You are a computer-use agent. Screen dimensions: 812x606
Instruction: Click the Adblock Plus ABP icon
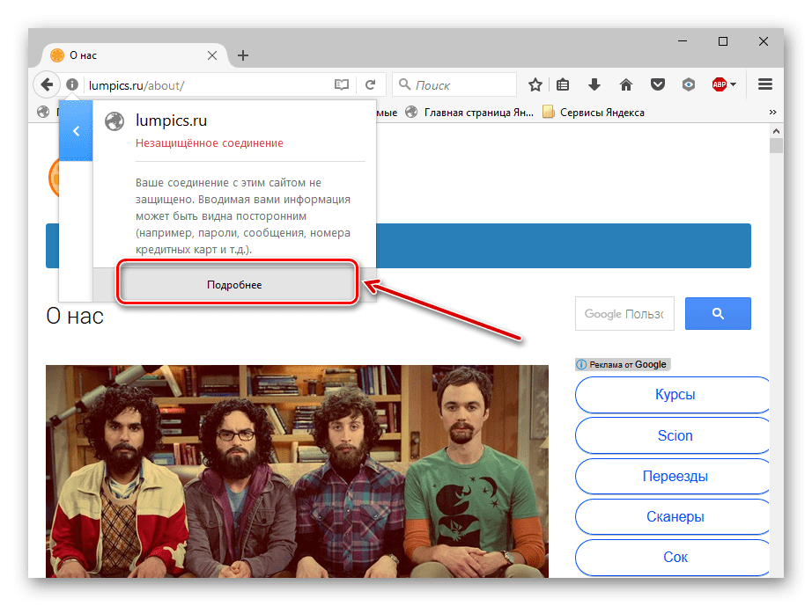tap(720, 84)
